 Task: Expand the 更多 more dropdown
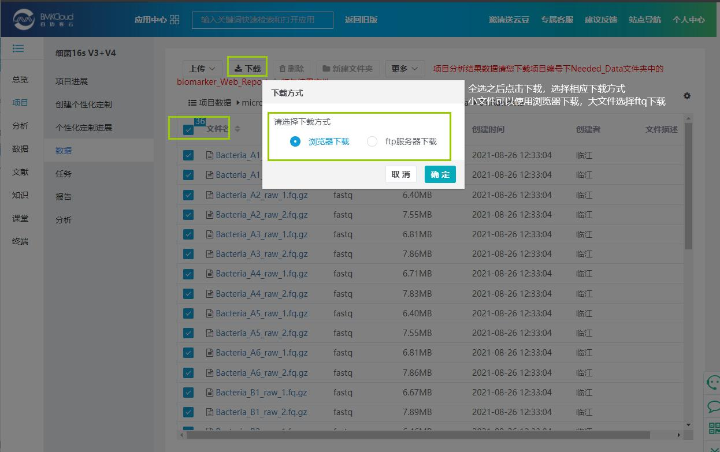coord(404,69)
